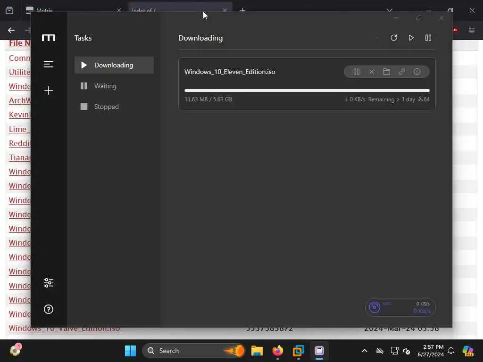Resume all tasks with play icon
The width and height of the screenshot is (483, 362).
click(x=411, y=38)
